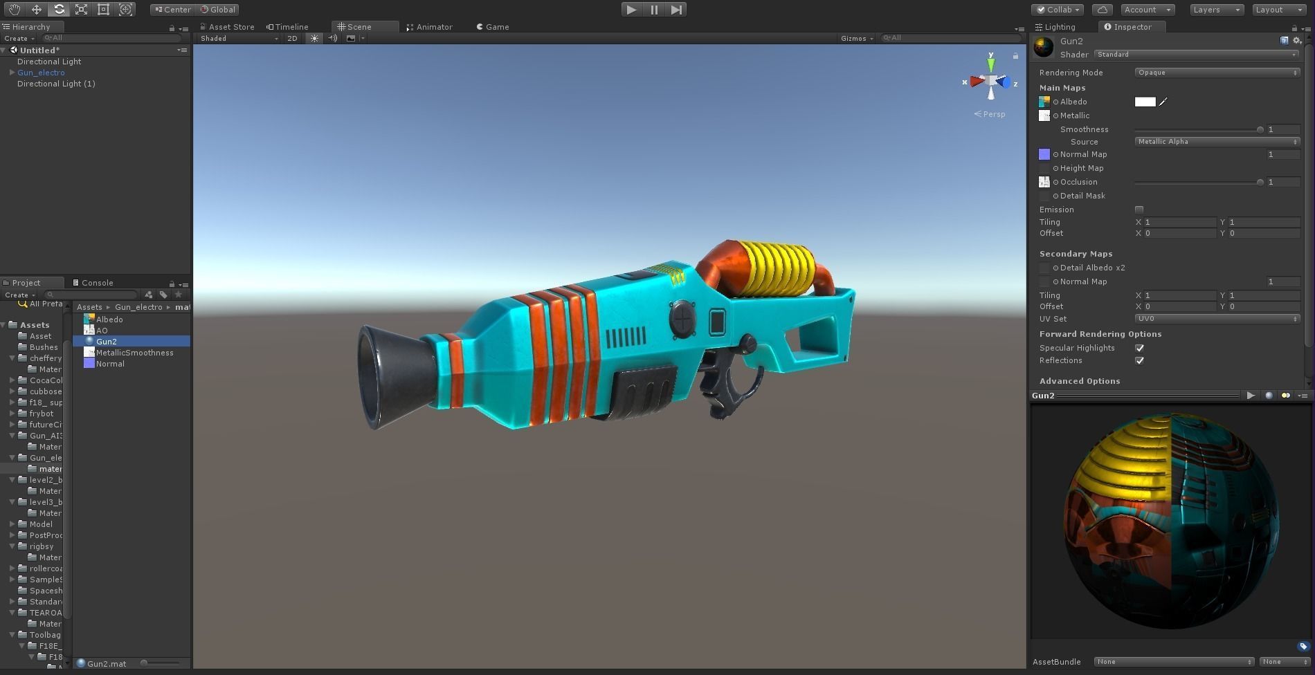
Task: Open the Shader dropdown
Action: [1196, 55]
